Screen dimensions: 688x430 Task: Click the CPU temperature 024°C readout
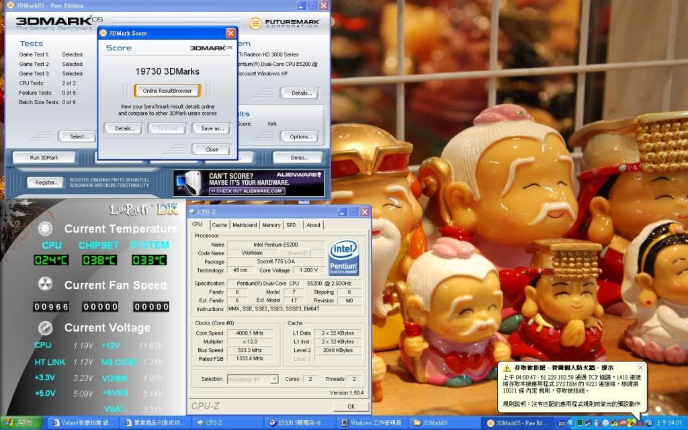(x=51, y=260)
